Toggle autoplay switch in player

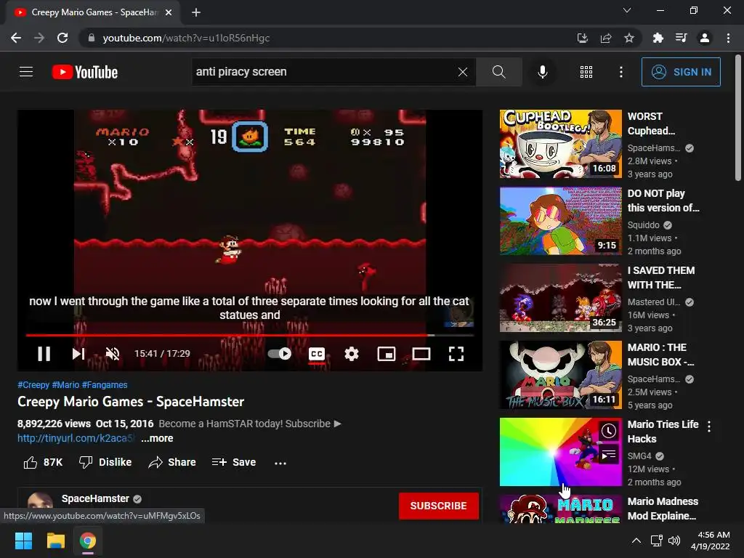point(280,354)
